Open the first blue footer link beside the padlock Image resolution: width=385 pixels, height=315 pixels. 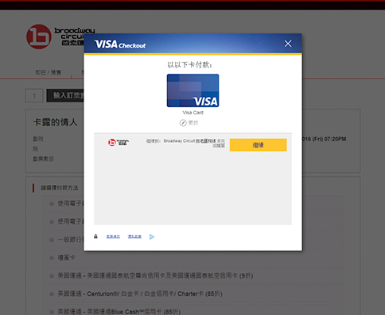tap(113, 236)
